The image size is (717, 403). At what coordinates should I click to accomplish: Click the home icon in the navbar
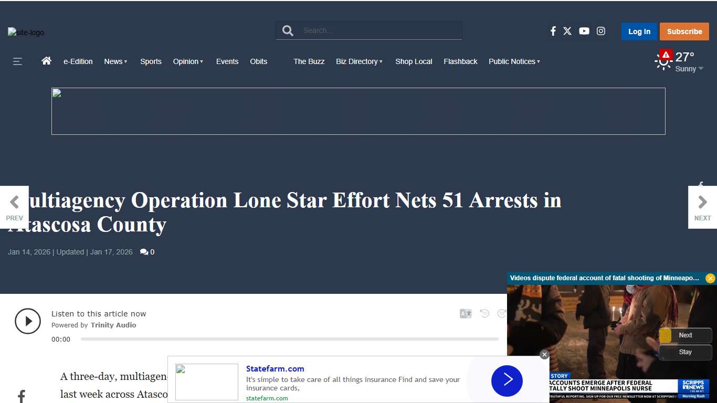click(46, 60)
